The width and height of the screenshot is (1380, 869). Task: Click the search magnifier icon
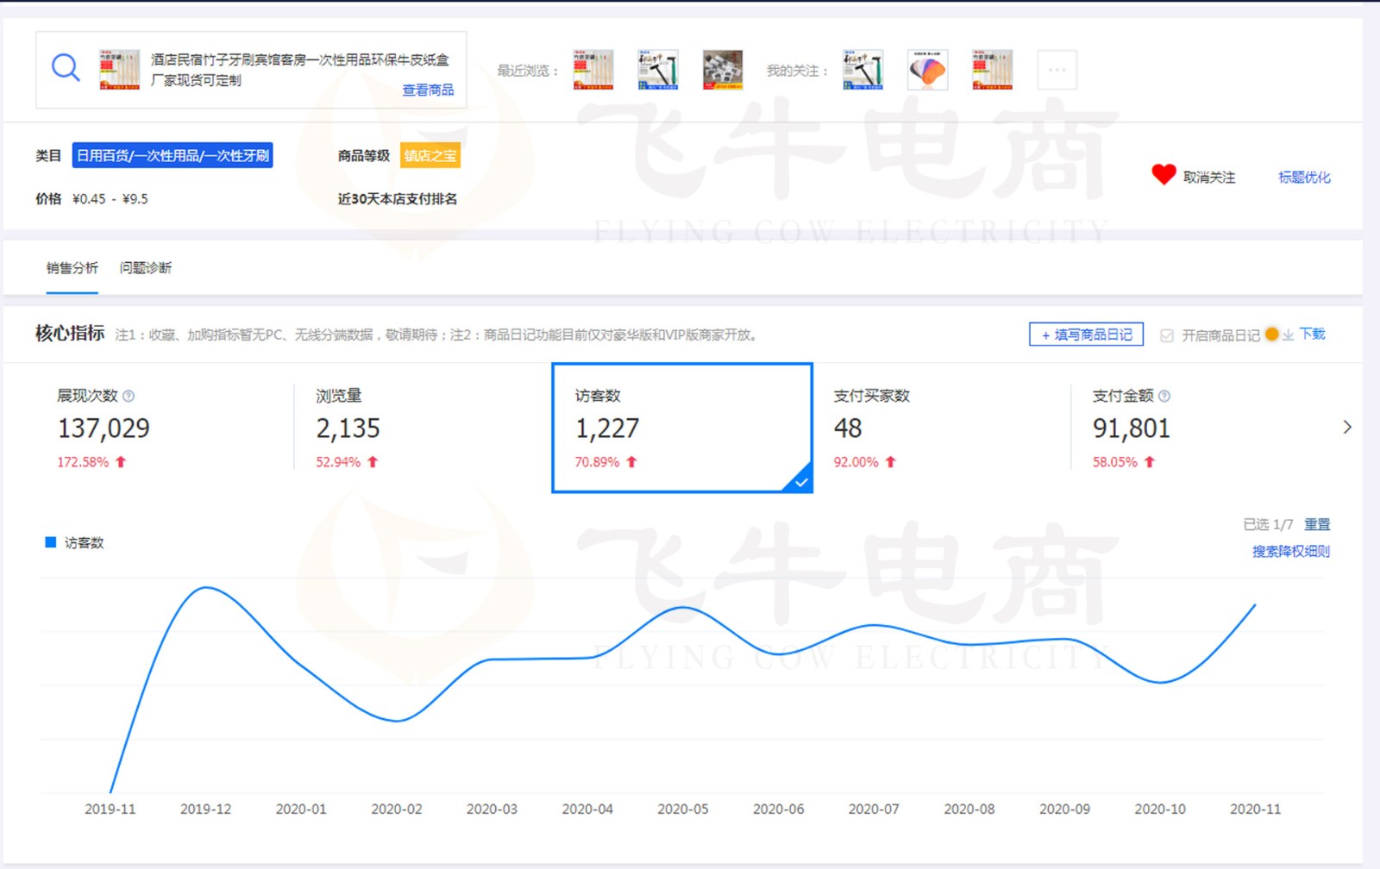pos(66,67)
